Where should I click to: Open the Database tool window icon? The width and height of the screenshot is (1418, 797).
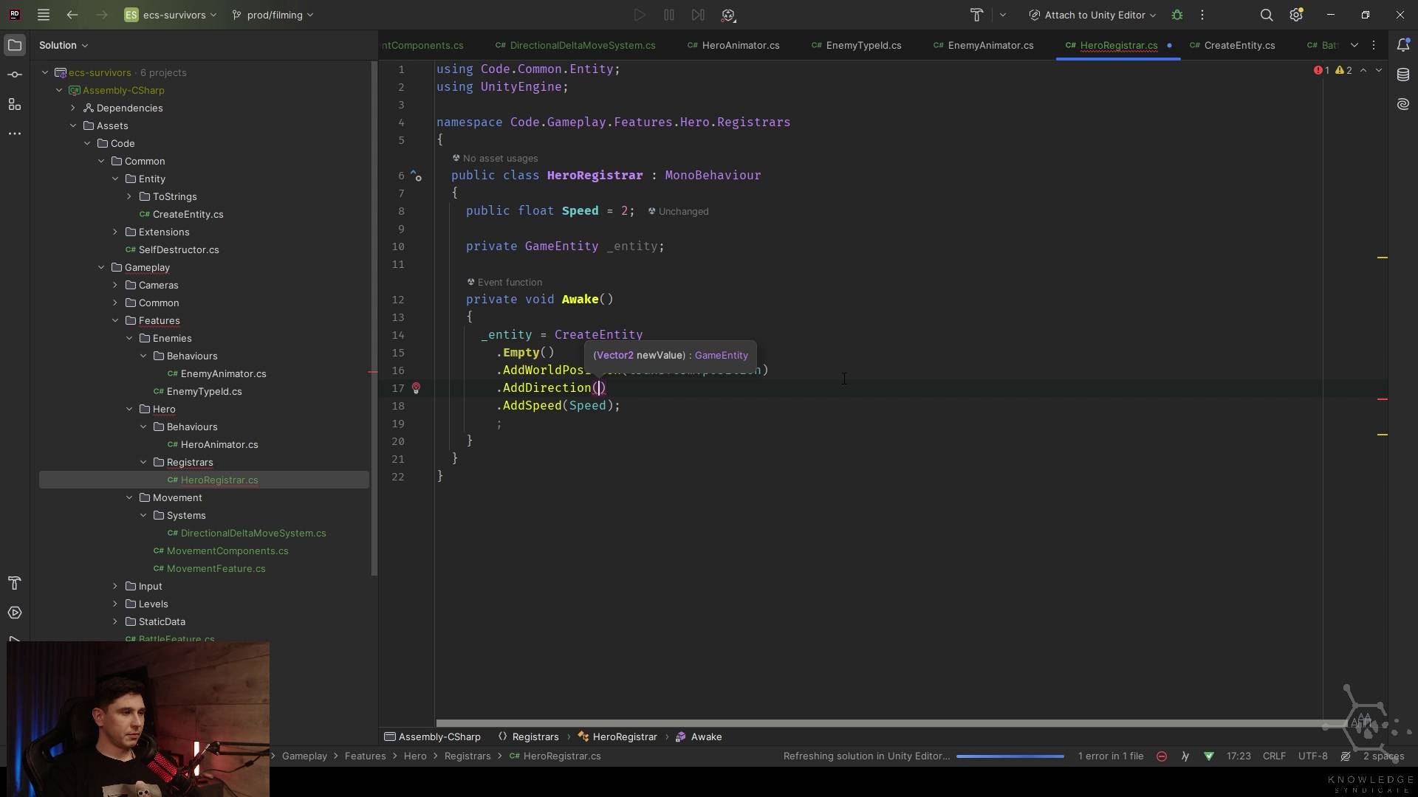1403,75
